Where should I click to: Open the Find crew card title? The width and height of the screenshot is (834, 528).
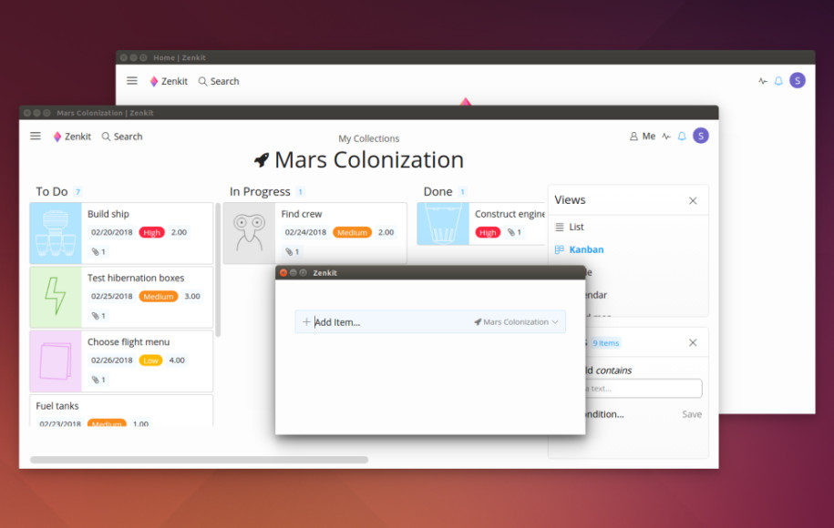[x=302, y=214]
